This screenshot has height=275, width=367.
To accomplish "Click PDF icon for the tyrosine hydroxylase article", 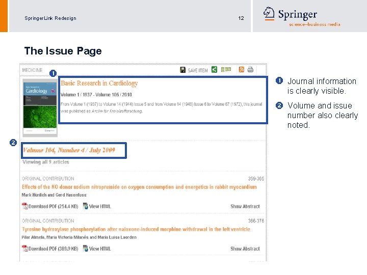I will point(24,249).
